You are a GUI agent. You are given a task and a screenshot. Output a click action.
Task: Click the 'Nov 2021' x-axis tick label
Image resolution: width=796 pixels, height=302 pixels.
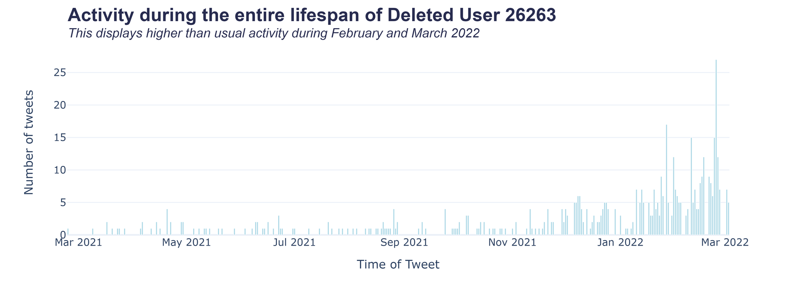512,242
